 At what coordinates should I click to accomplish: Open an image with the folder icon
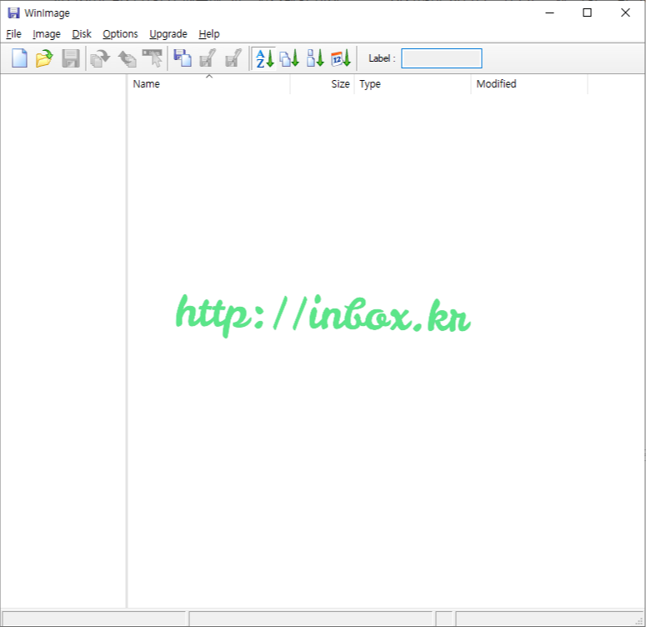click(44, 58)
